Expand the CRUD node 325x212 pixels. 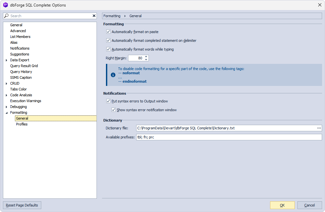6,84
